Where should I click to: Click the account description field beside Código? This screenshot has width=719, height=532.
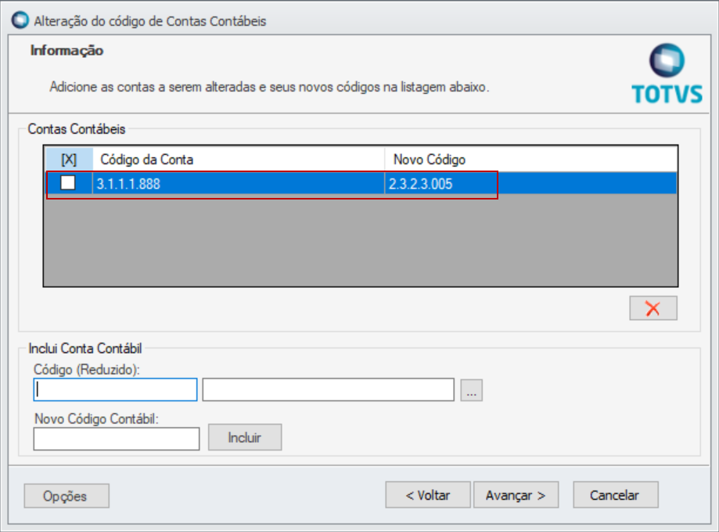[329, 390]
